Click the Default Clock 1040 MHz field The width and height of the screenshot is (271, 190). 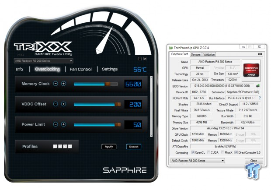pos(198,141)
